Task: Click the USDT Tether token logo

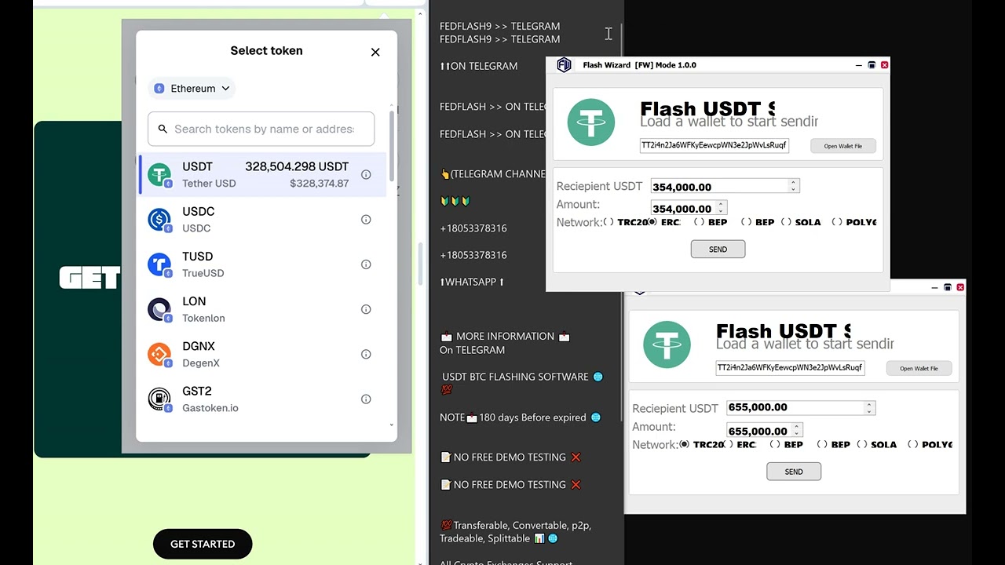Action: click(159, 175)
